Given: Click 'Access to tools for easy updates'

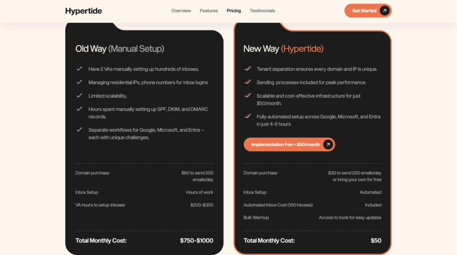Looking at the screenshot, I should [350, 218].
